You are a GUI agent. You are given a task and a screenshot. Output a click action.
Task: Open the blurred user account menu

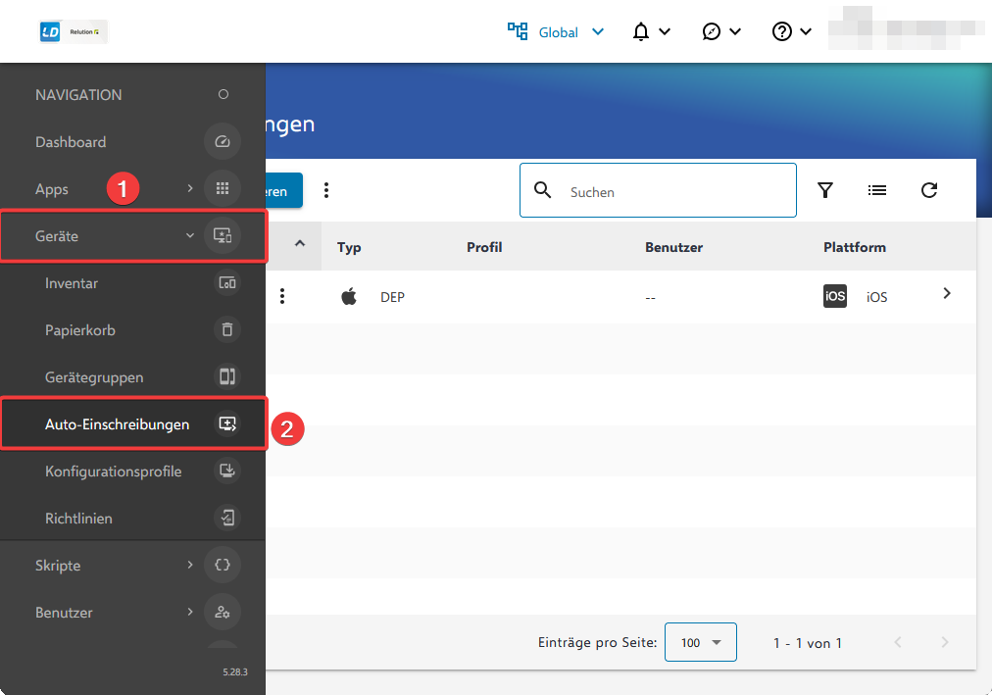tap(906, 27)
